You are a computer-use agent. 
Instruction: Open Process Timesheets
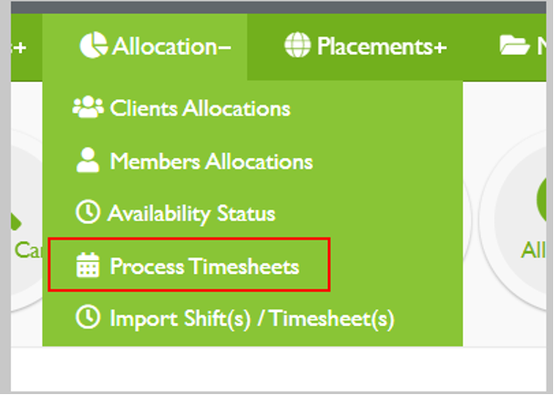click(204, 267)
